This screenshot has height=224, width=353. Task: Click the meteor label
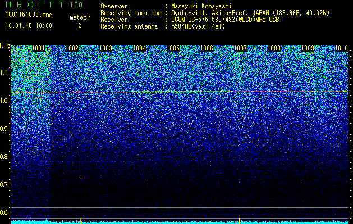tap(80, 17)
